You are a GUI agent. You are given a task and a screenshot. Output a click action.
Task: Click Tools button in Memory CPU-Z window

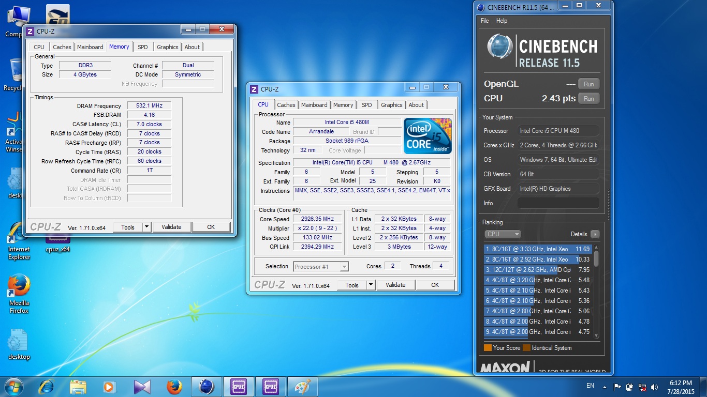coord(128,227)
